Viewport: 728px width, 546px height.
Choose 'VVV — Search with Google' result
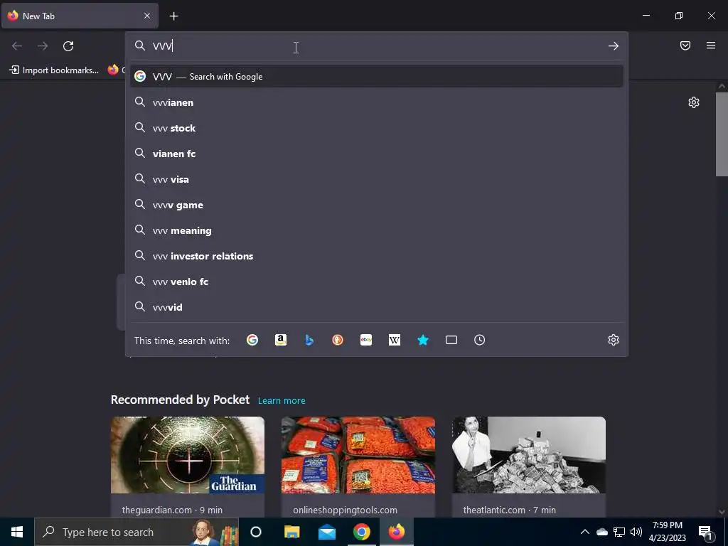(x=377, y=77)
